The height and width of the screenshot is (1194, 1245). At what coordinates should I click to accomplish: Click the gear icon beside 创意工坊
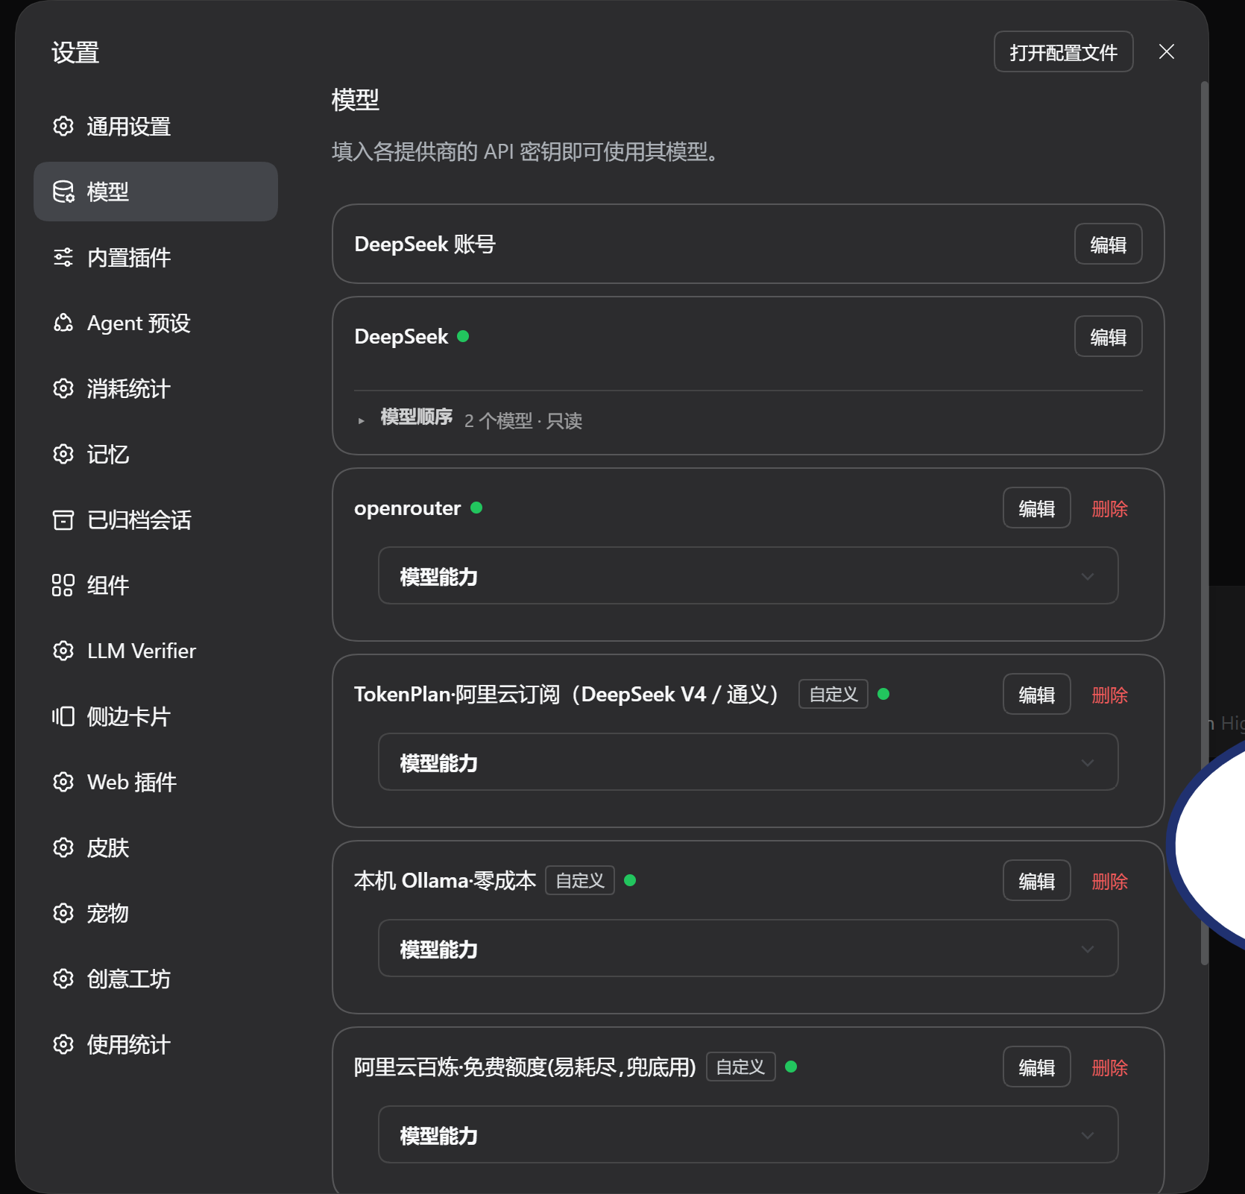coord(63,979)
